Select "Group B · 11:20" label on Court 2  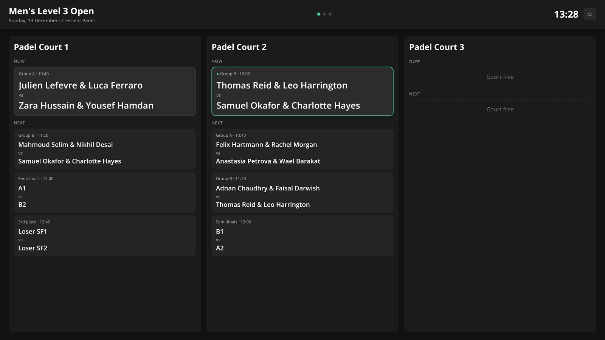tap(231, 179)
